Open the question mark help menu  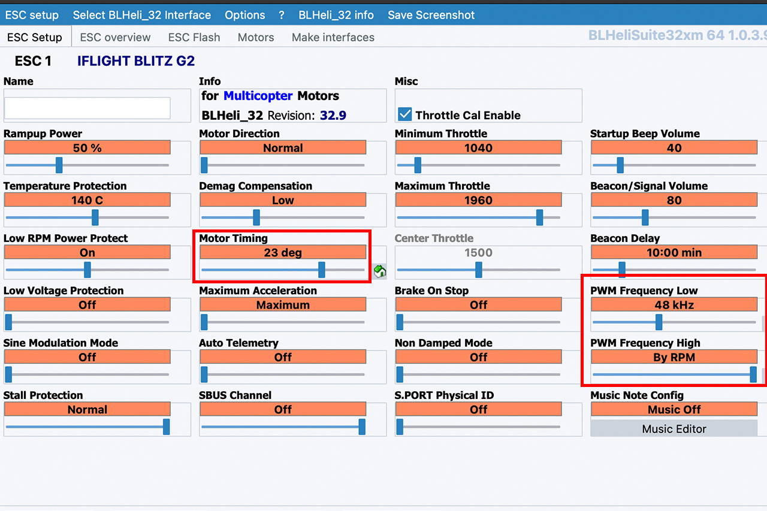pyautogui.click(x=282, y=15)
